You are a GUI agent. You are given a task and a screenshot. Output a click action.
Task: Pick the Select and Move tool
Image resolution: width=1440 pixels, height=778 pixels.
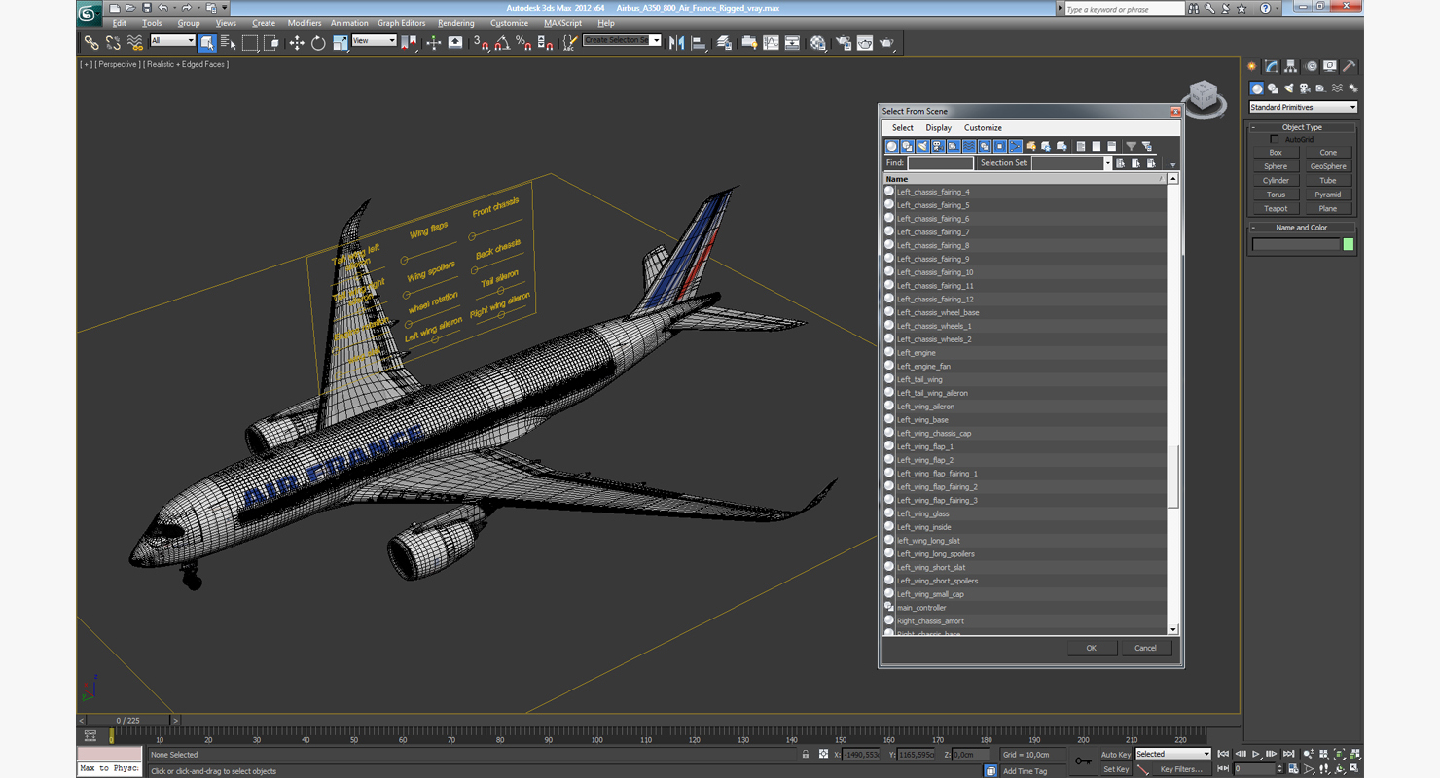coord(297,43)
